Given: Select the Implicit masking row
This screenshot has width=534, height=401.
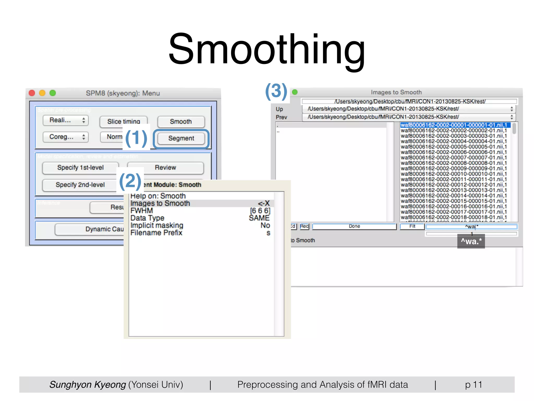Looking at the screenshot, I should (201, 225).
